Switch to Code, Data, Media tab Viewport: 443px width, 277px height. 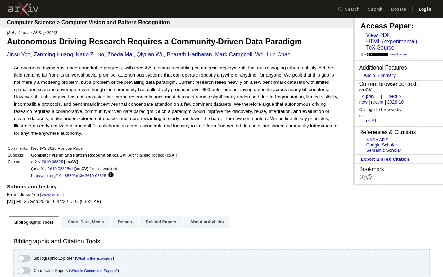86,222
